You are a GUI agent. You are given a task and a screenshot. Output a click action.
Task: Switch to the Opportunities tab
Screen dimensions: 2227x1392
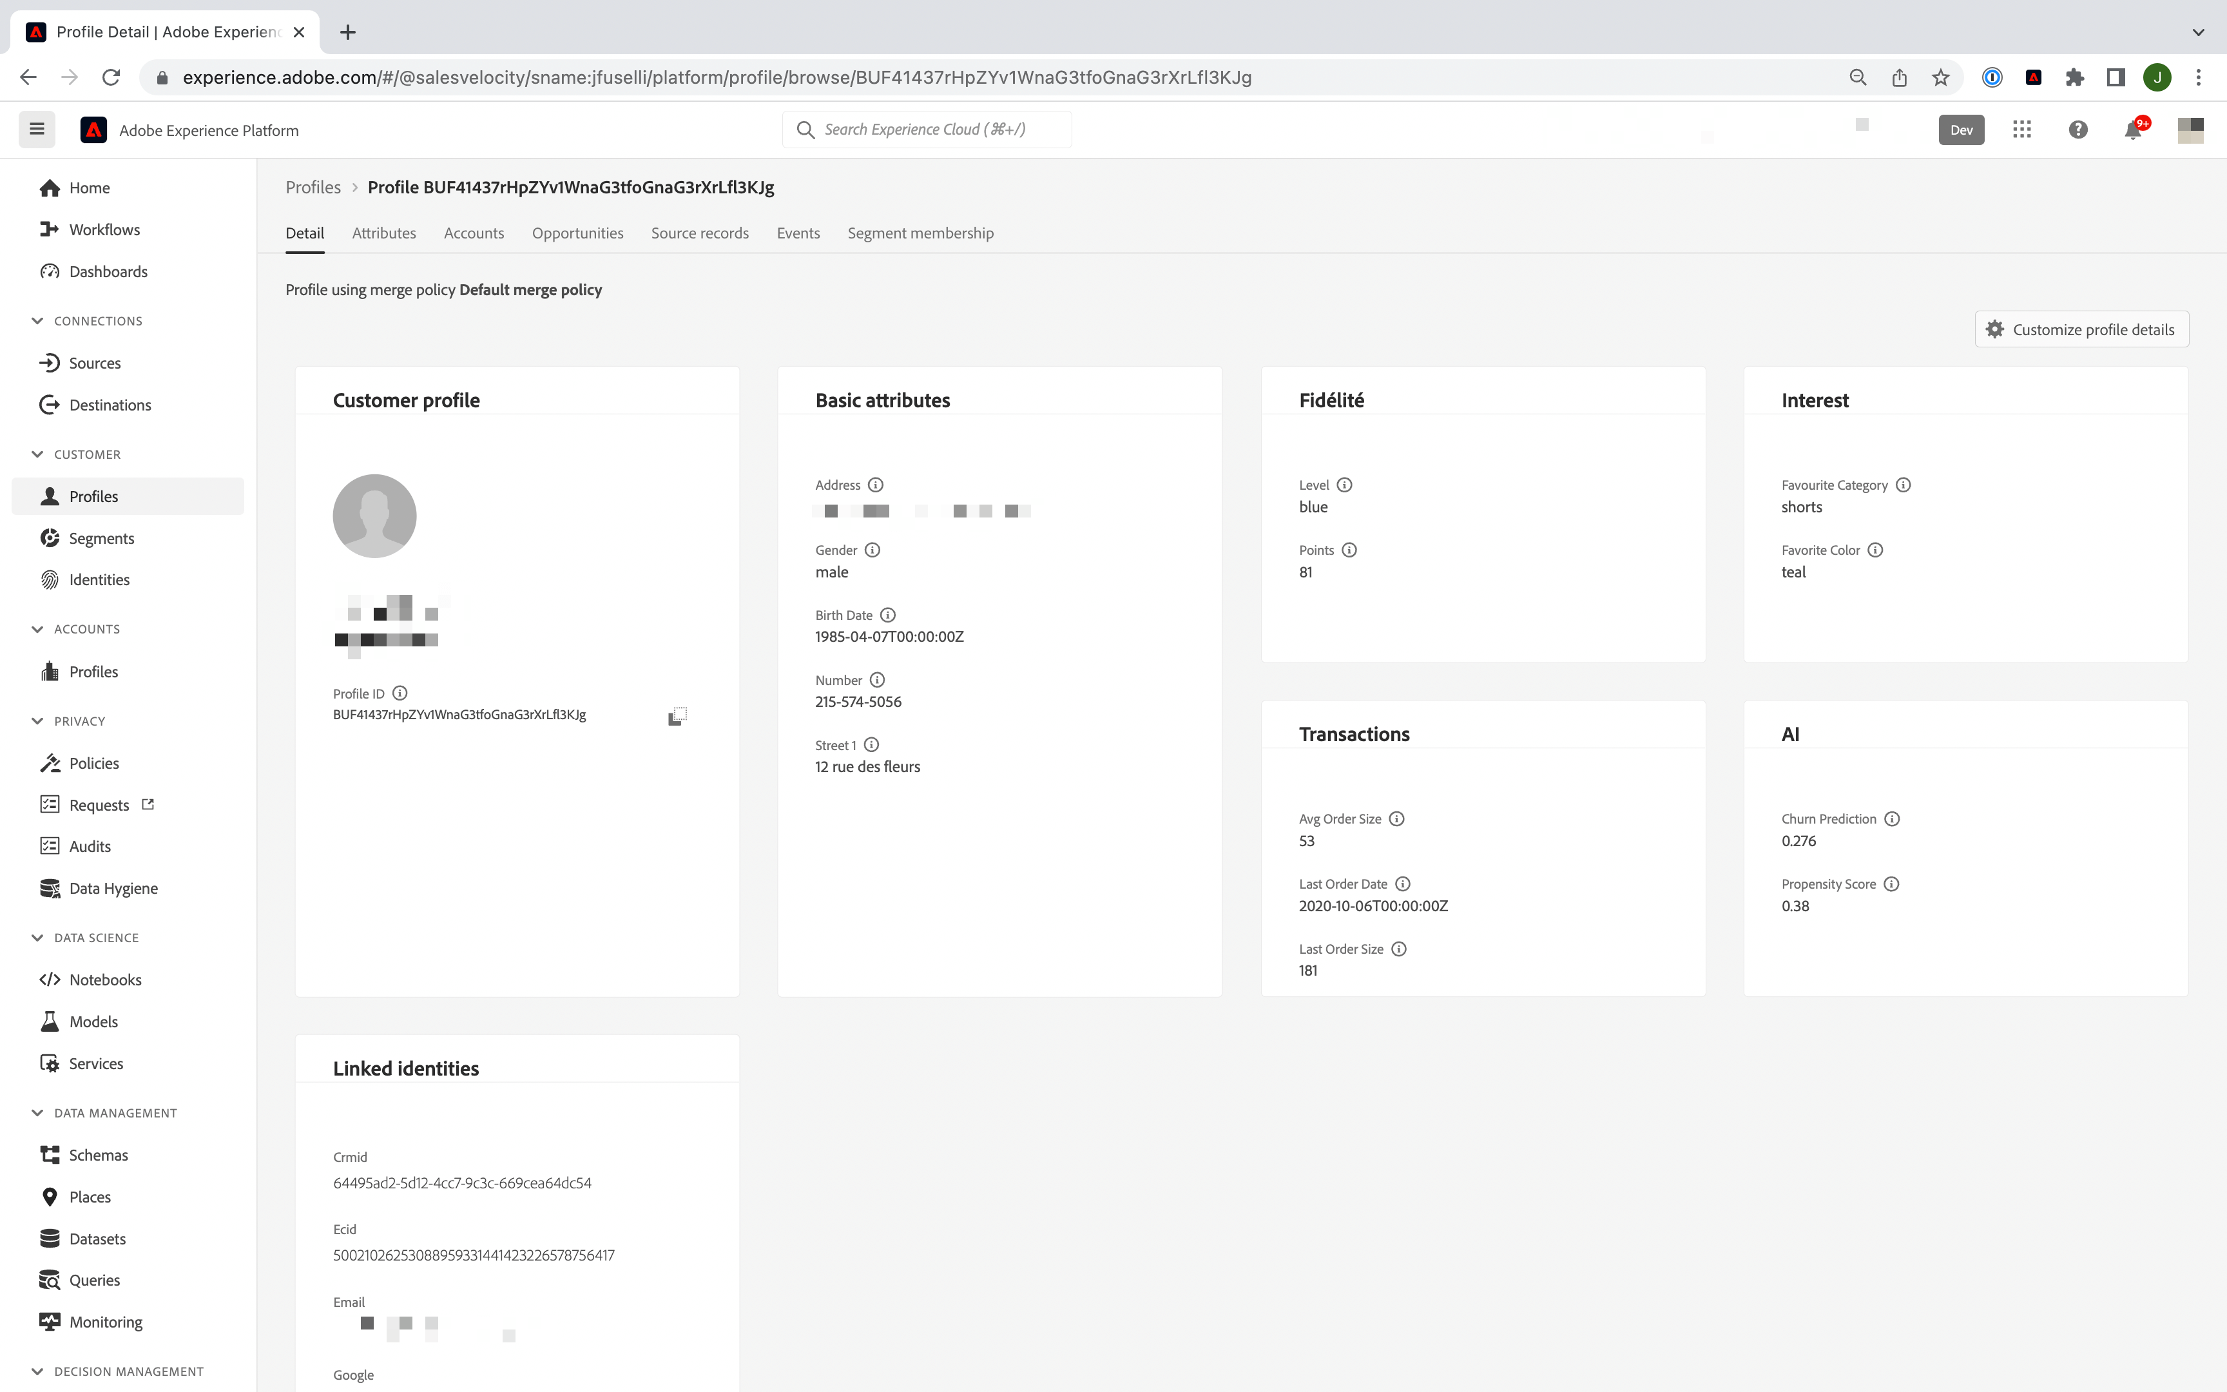coord(578,233)
